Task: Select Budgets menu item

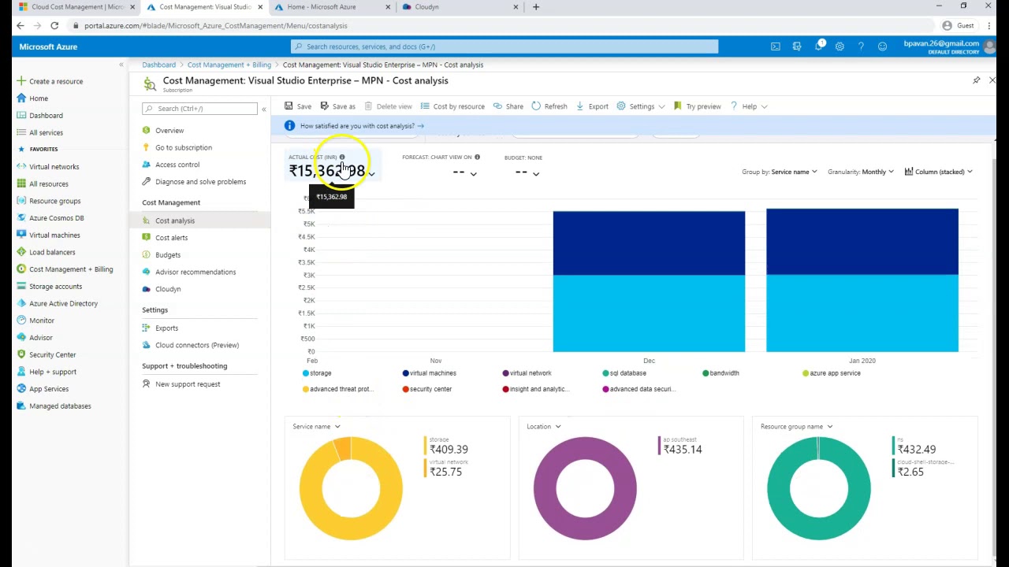Action: 168,255
